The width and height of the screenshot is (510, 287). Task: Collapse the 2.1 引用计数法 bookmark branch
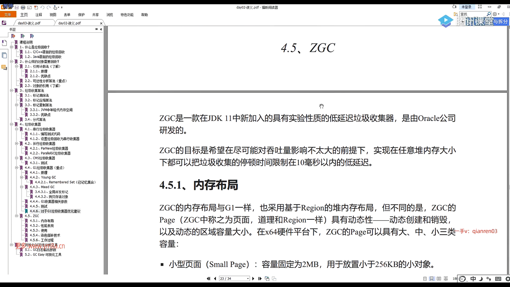click(x=16, y=66)
